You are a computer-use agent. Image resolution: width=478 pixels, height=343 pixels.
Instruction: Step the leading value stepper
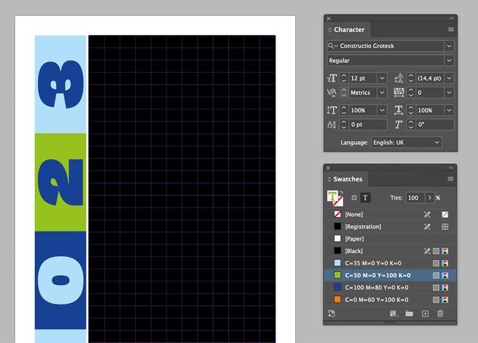point(410,78)
